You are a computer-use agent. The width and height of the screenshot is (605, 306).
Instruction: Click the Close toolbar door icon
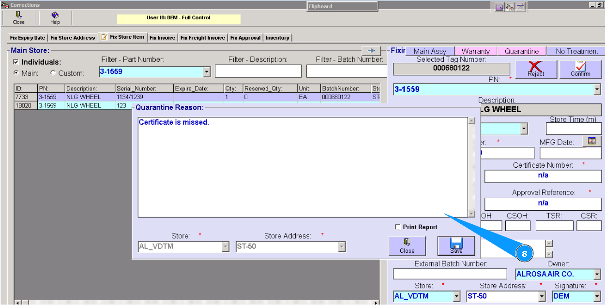coord(18,15)
